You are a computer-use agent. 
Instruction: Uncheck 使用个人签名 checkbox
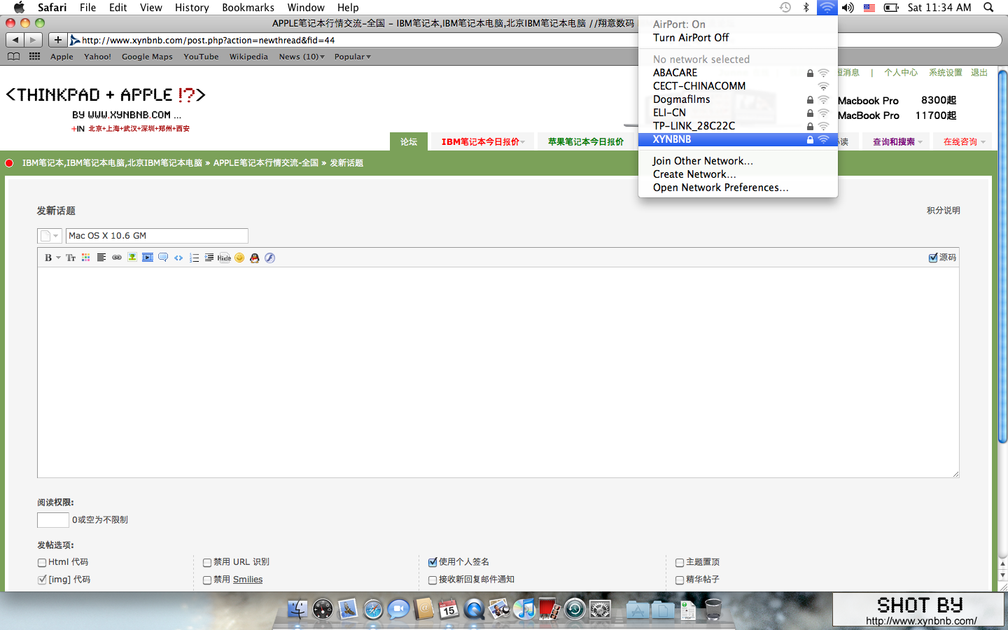point(433,562)
